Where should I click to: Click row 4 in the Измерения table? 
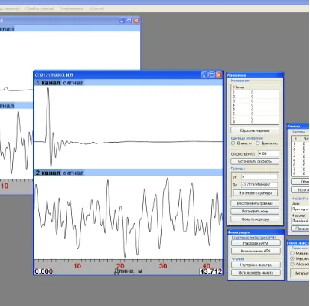[x=255, y=105]
